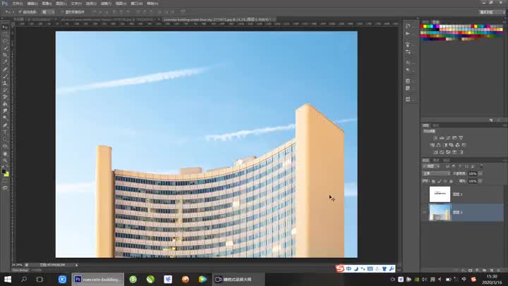Select the Lasso tool
Screen dimensions: 508x286
point(5,40)
